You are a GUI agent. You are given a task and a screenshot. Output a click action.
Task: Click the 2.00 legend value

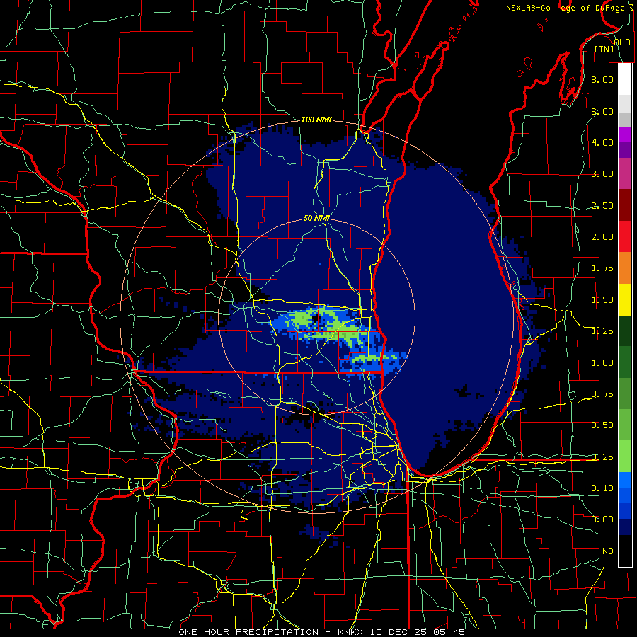click(602, 237)
